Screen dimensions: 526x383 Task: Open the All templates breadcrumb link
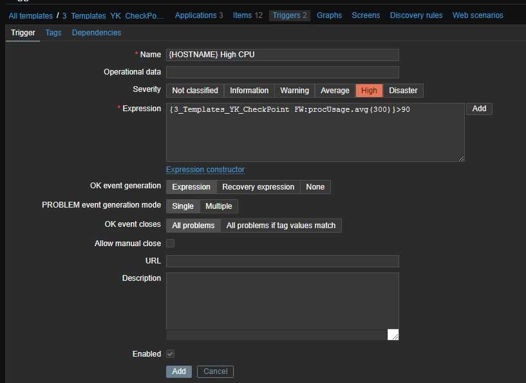click(30, 15)
